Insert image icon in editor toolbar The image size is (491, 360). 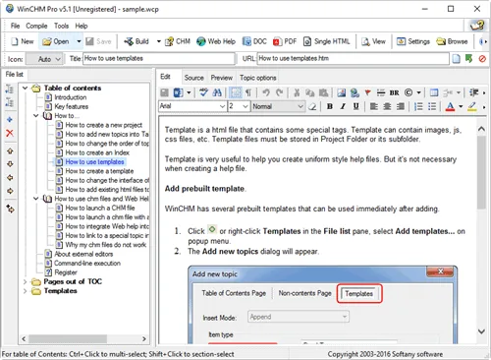[341, 92]
